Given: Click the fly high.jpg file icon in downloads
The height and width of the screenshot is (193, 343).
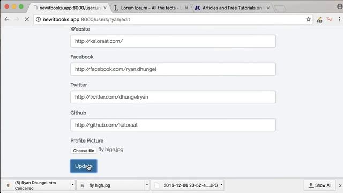Looking at the screenshot, I should (83, 185).
